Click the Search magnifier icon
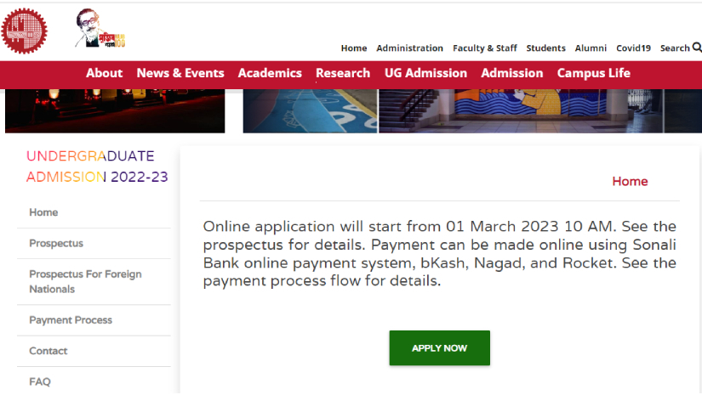The width and height of the screenshot is (702, 395). click(697, 48)
